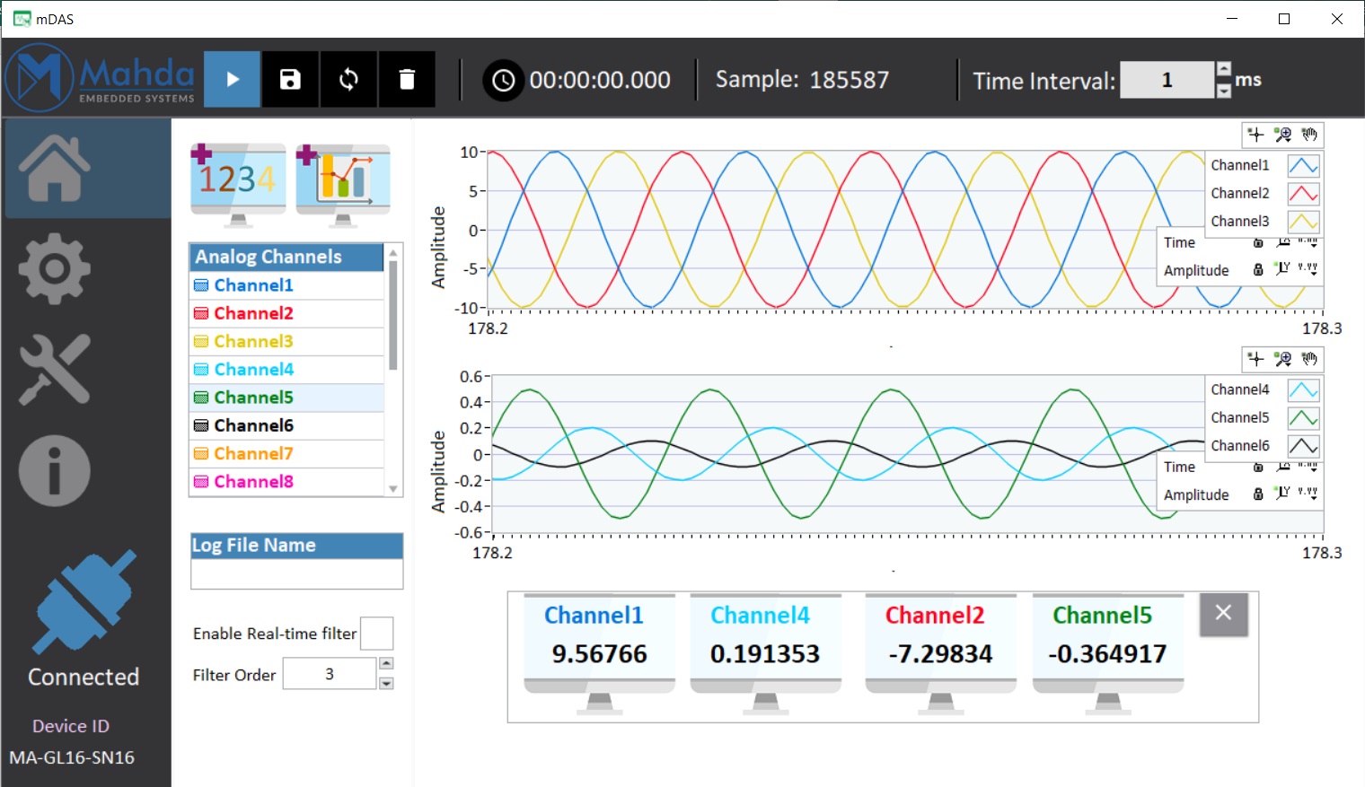Select zoom tool on bottom graph
1365x787 pixels.
click(x=1282, y=359)
